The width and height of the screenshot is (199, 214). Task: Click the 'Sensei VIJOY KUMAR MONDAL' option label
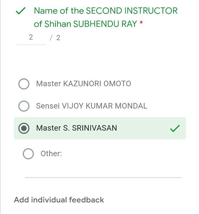click(x=91, y=106)
